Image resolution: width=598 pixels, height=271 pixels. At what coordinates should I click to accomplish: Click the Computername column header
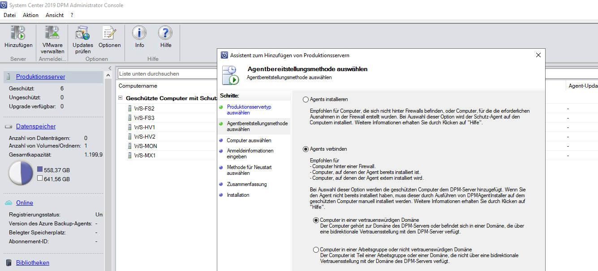coord(138,86)
